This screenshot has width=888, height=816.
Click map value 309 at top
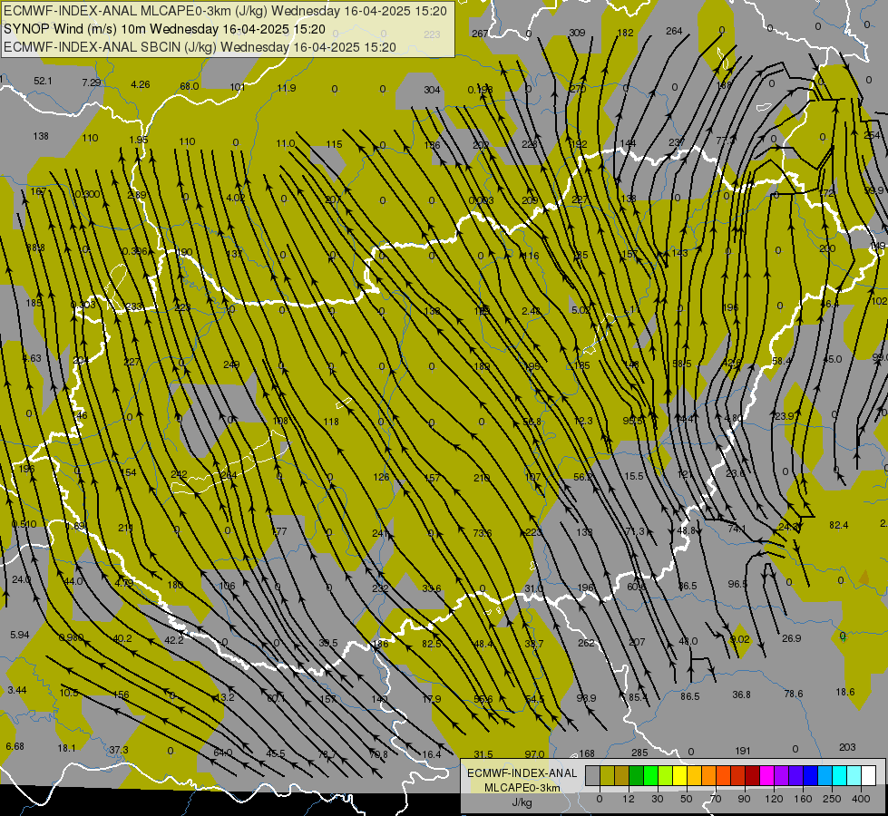[577, 33]
